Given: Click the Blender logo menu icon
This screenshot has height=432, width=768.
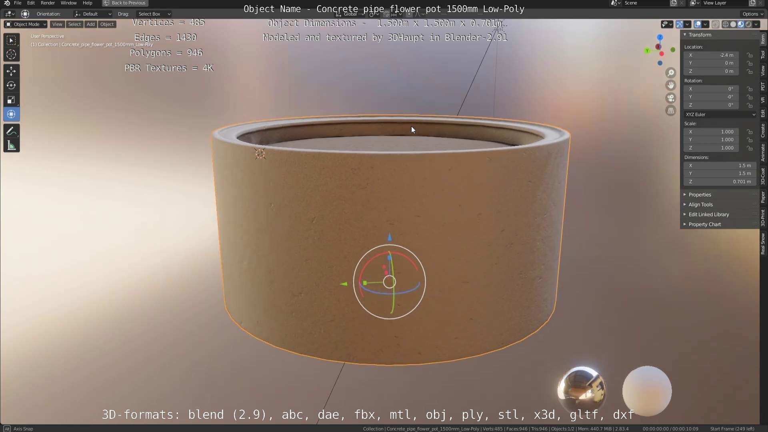Looking at the screenshot, I should click(x=7, y=3).
